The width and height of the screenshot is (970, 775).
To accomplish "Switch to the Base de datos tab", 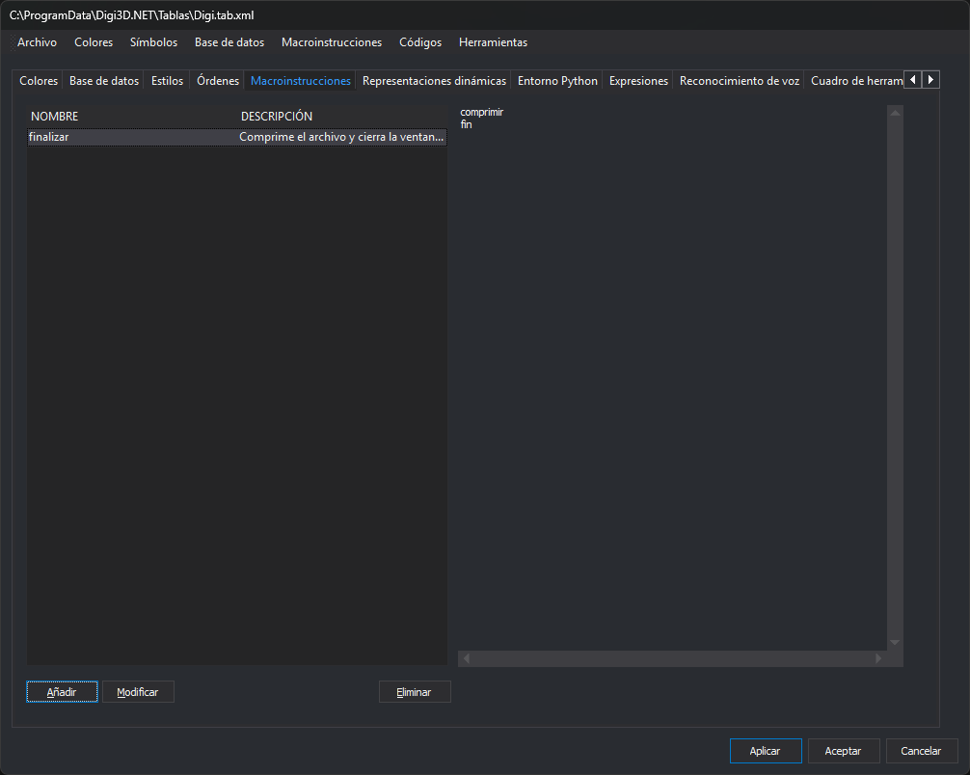I will point(104,81).
